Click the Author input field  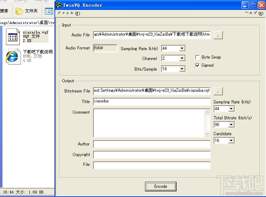tap(152, 144)
